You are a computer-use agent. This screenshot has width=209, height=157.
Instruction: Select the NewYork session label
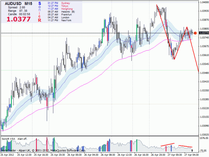tap(66, 20)
